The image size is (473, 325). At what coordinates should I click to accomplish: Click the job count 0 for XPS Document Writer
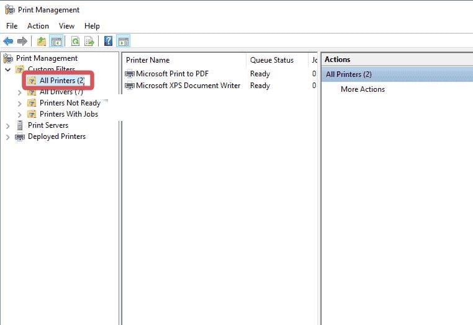coord(314,86)
